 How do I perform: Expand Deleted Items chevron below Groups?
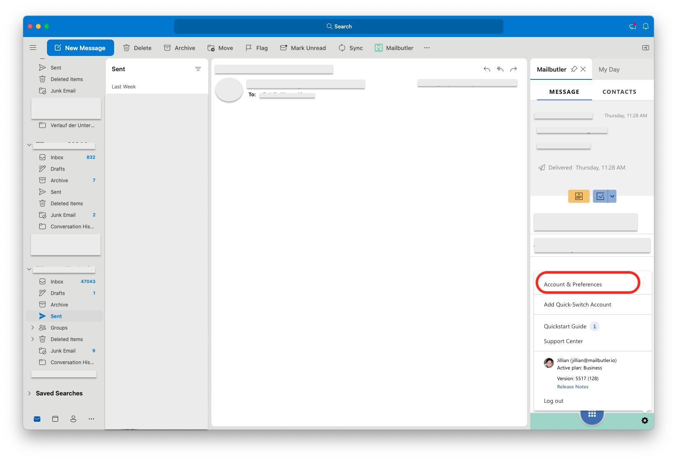32,339
